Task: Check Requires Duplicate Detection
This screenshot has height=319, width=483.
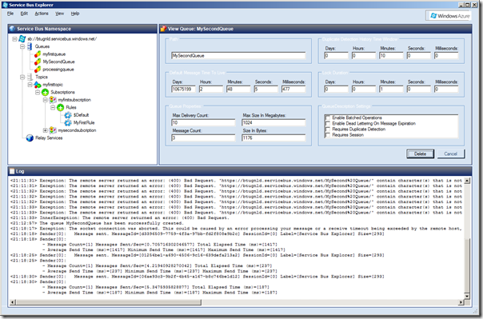Action: [x=328, y=130]
